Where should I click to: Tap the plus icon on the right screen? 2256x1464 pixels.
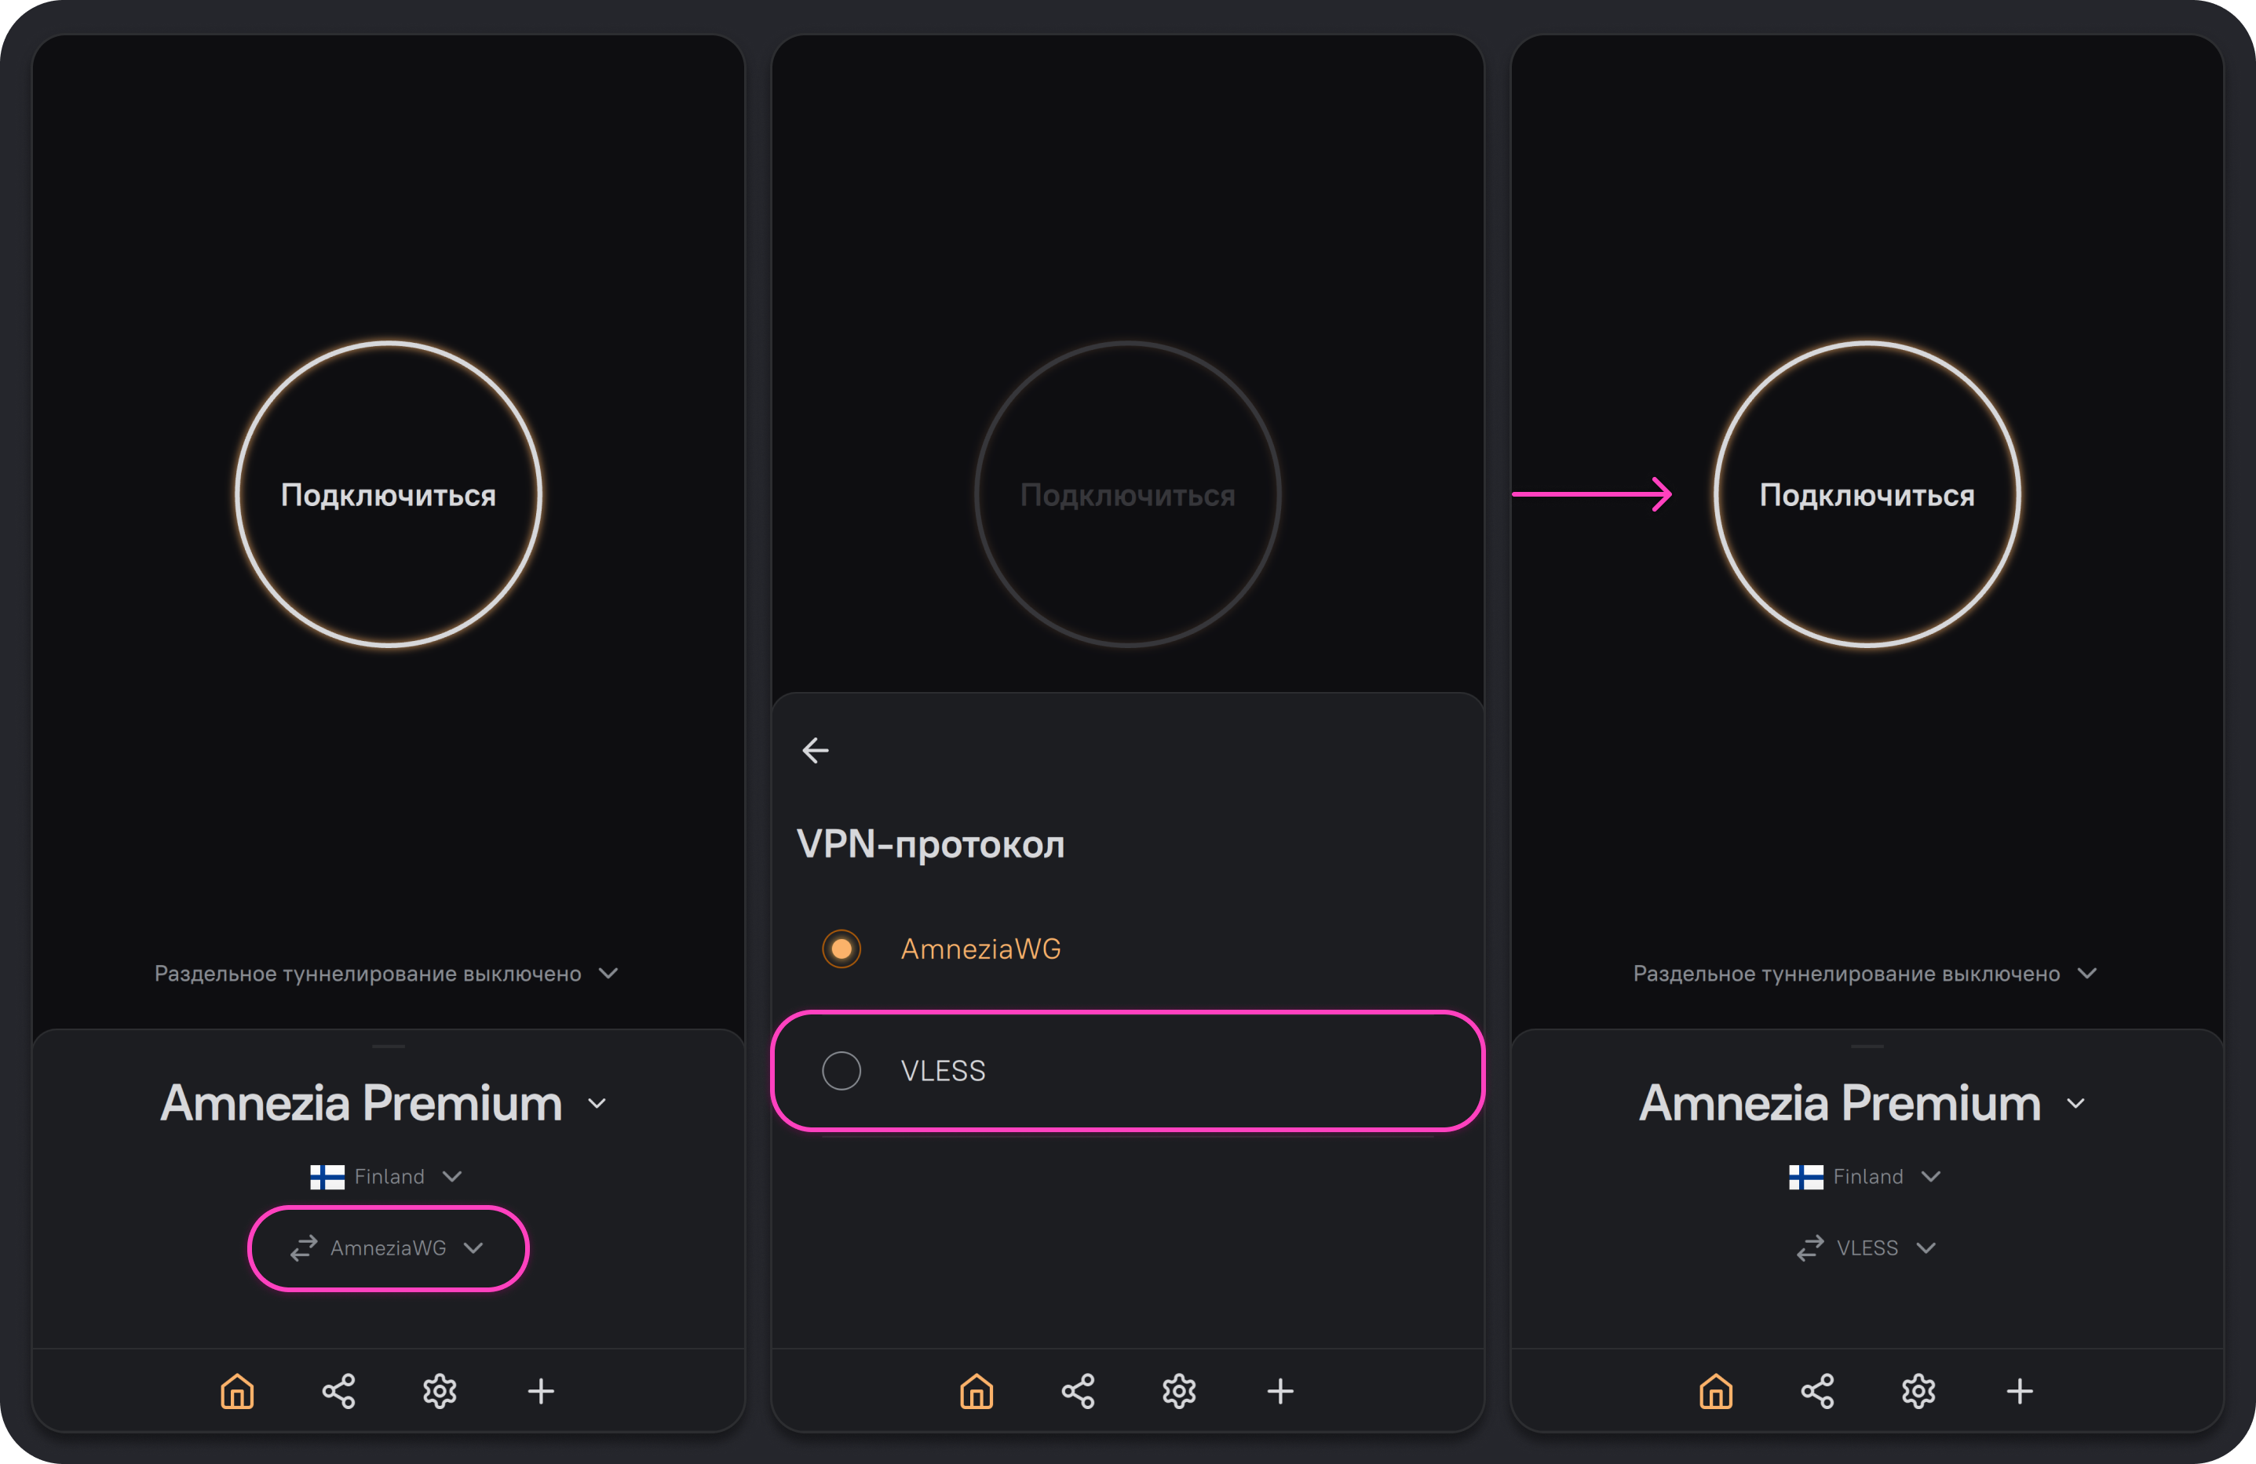tap(2020, 1391)
